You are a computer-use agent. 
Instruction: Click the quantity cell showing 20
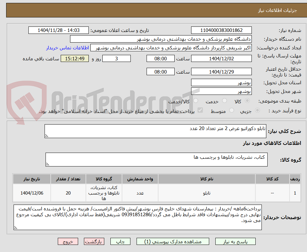click(68, 193)
